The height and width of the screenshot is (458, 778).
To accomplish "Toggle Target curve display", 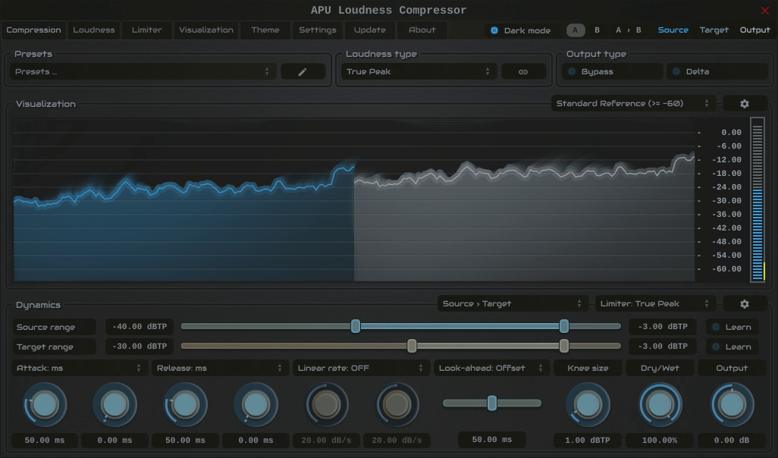I will (714, 30).
